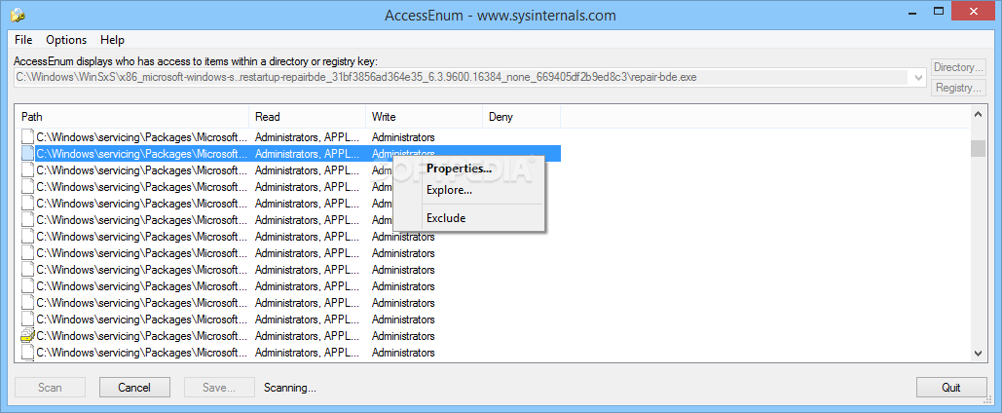Sort by the Read column header
Image resolution: width=1002 pixels, height=413 pixels.
pos(308,117)
